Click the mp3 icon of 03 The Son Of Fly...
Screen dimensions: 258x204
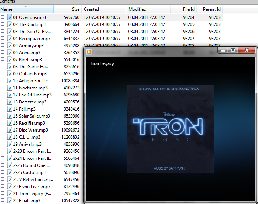[x=10, y=32]
